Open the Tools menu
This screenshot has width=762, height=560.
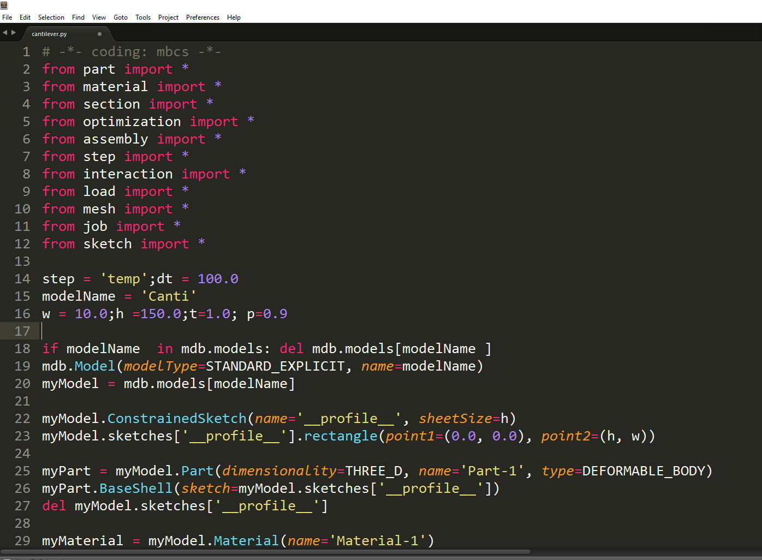coord(143,17)
